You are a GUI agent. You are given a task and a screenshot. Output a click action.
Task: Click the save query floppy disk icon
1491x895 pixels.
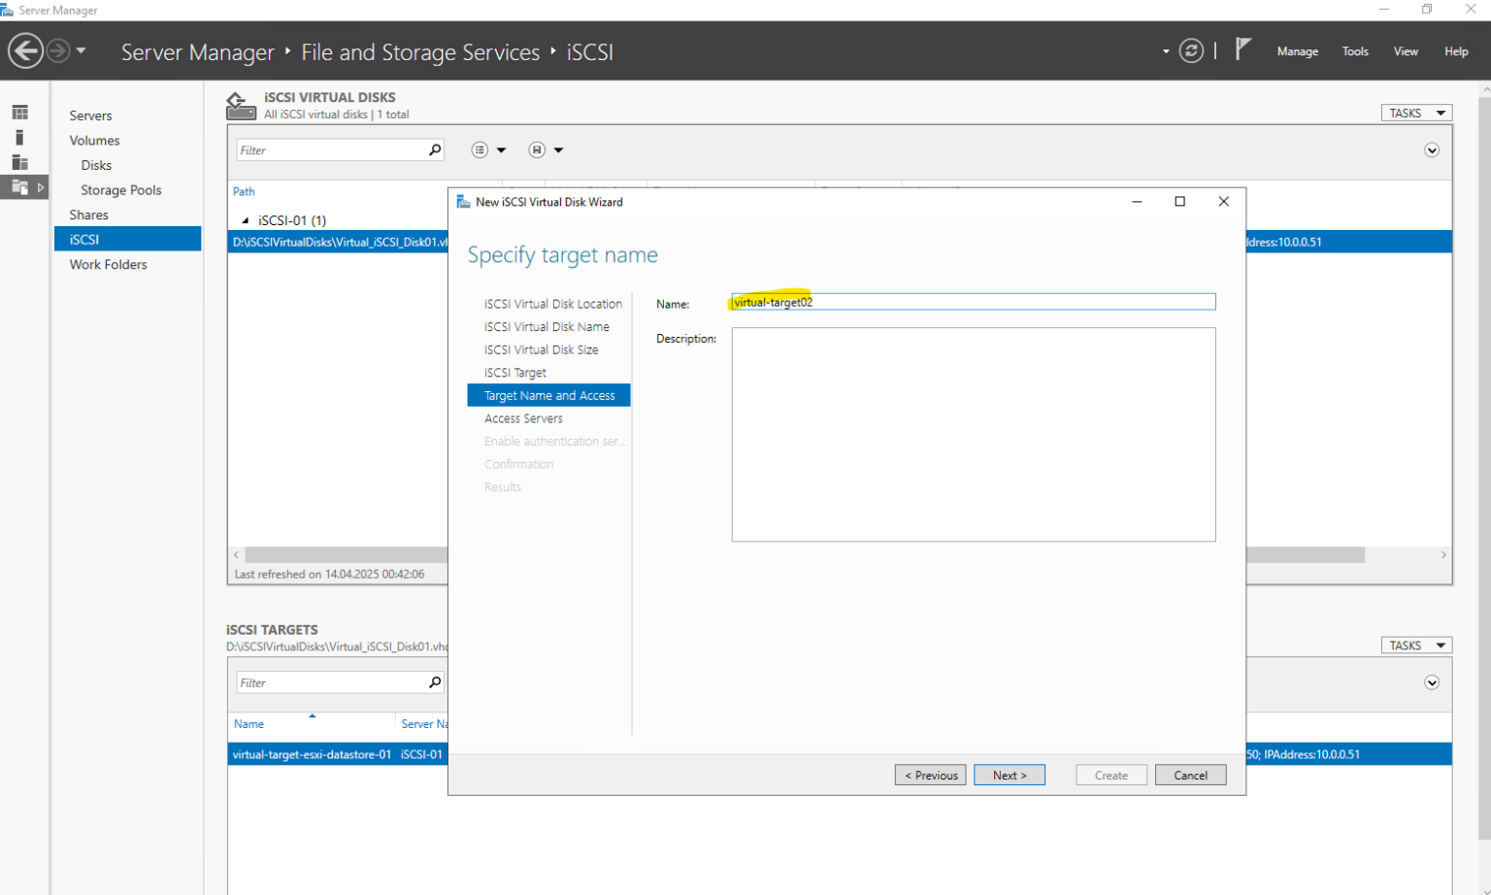point(536,149)
